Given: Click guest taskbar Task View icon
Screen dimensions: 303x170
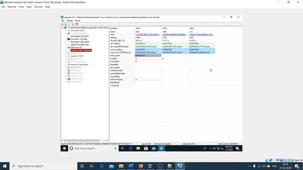Looking at the screenshot, I should (x=122, y=148).
